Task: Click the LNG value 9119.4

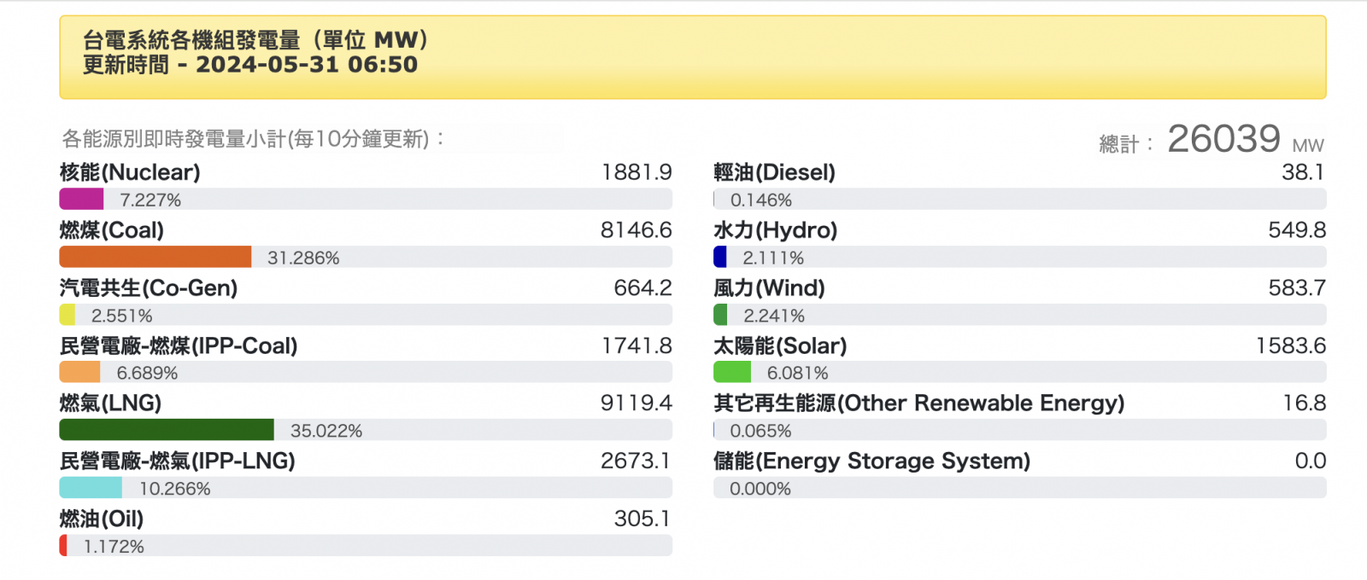Action: tap(636, 403)
